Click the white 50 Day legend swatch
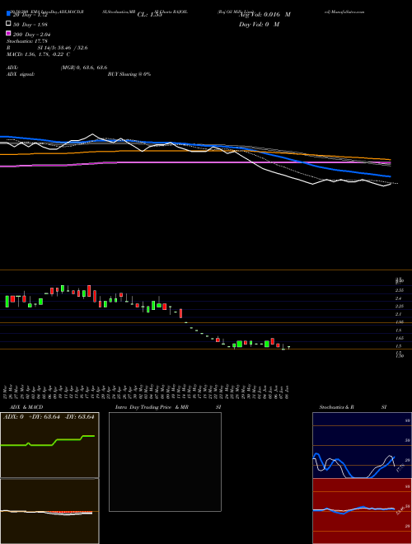 click(8, 24)
